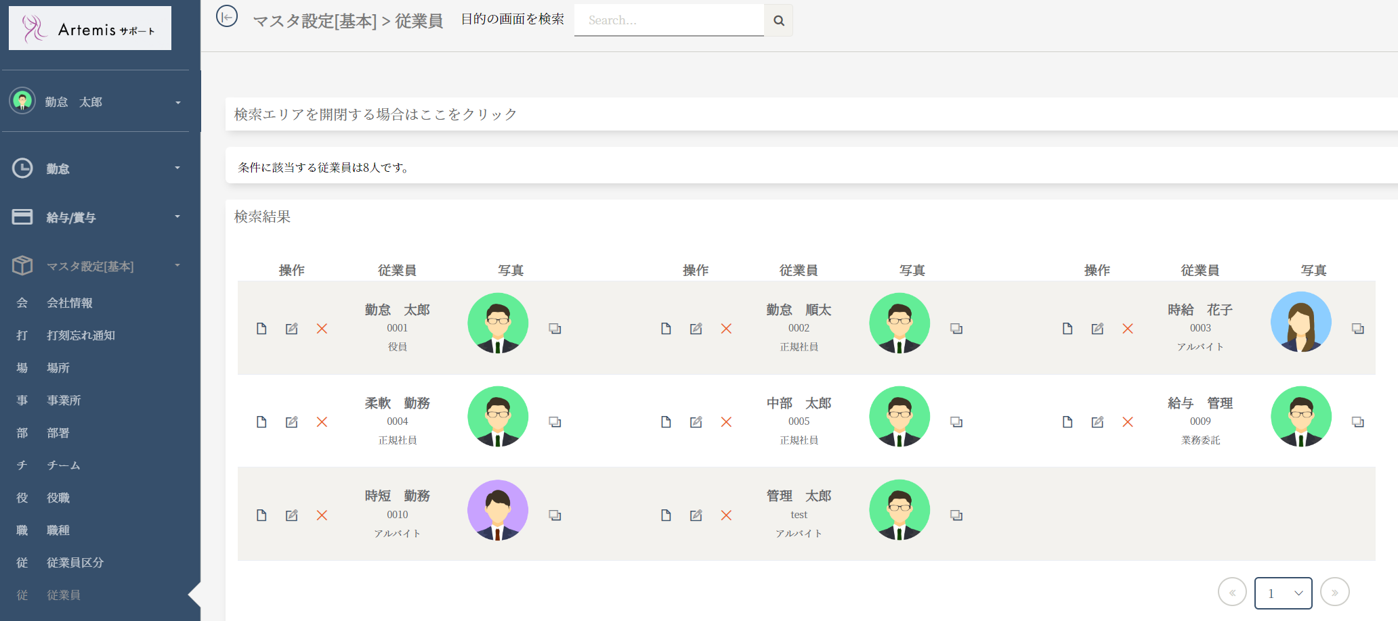Open document icon for employee 0010
Image resolution: width=1398 pixels, height=621 pixels.
261,515
